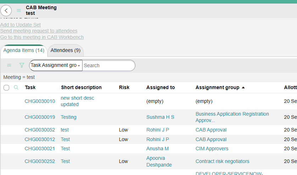Click the Meeting = test filter breadcrumb

19,77
